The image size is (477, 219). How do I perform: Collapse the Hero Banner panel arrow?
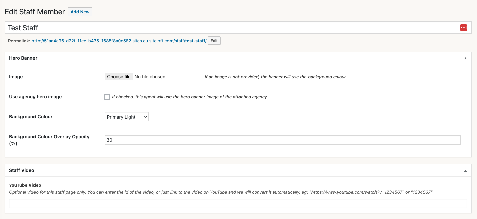465,58
